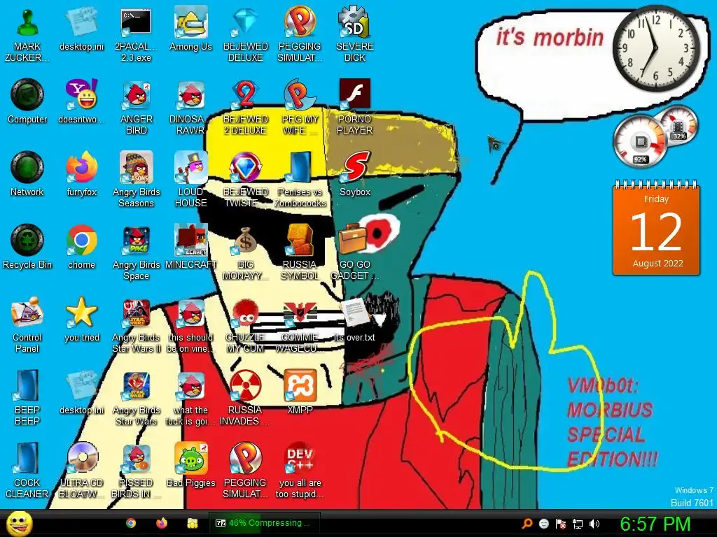Image resolution: width=717 pixels, height=537 pixels.
Task: Click the 6:57 PM taskbar clock
Action: coord(655,524)
